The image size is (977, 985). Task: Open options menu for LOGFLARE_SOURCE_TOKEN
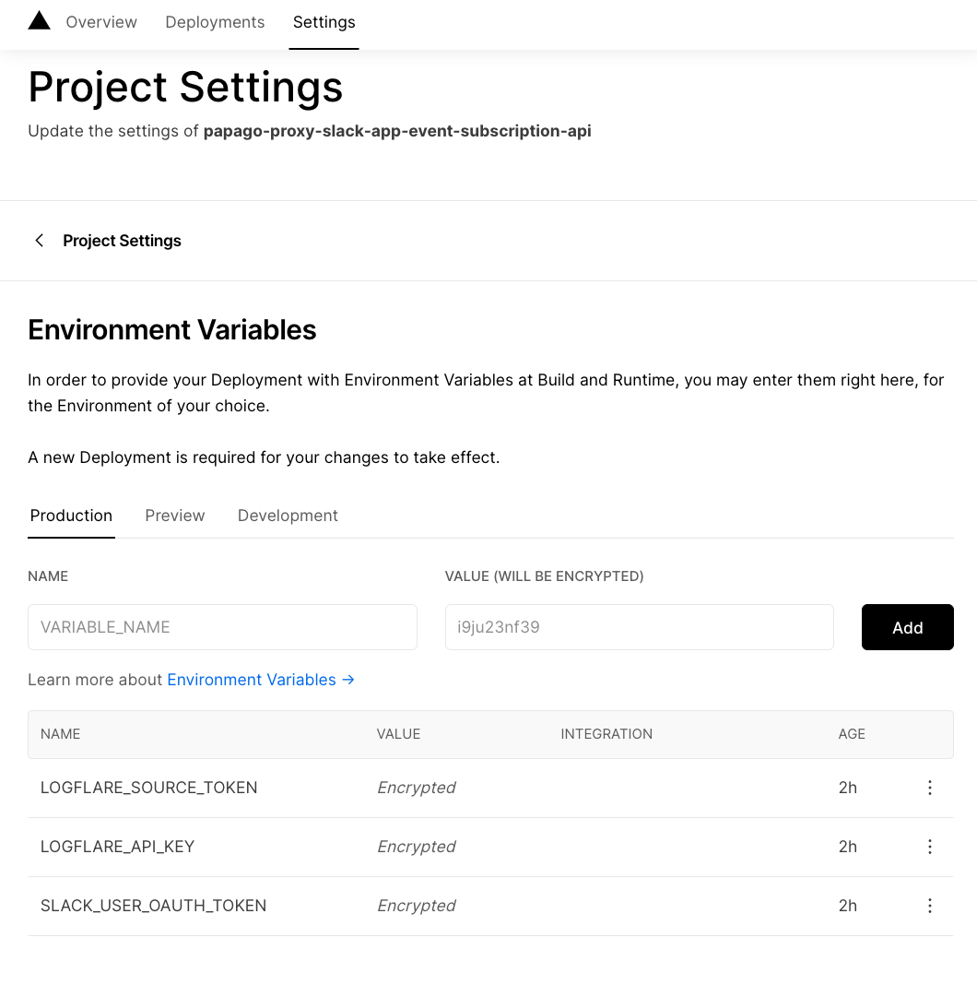click(930, 788)
